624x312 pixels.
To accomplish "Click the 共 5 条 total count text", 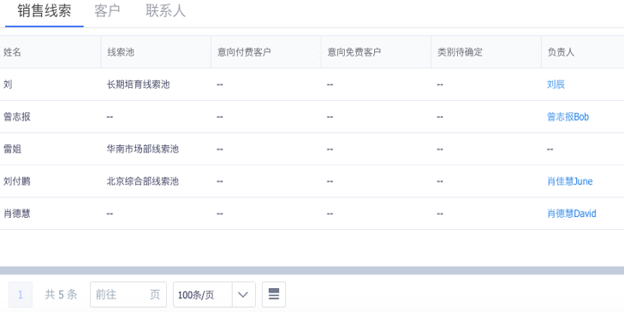I will pyautogui.click(x=61, y=295).
